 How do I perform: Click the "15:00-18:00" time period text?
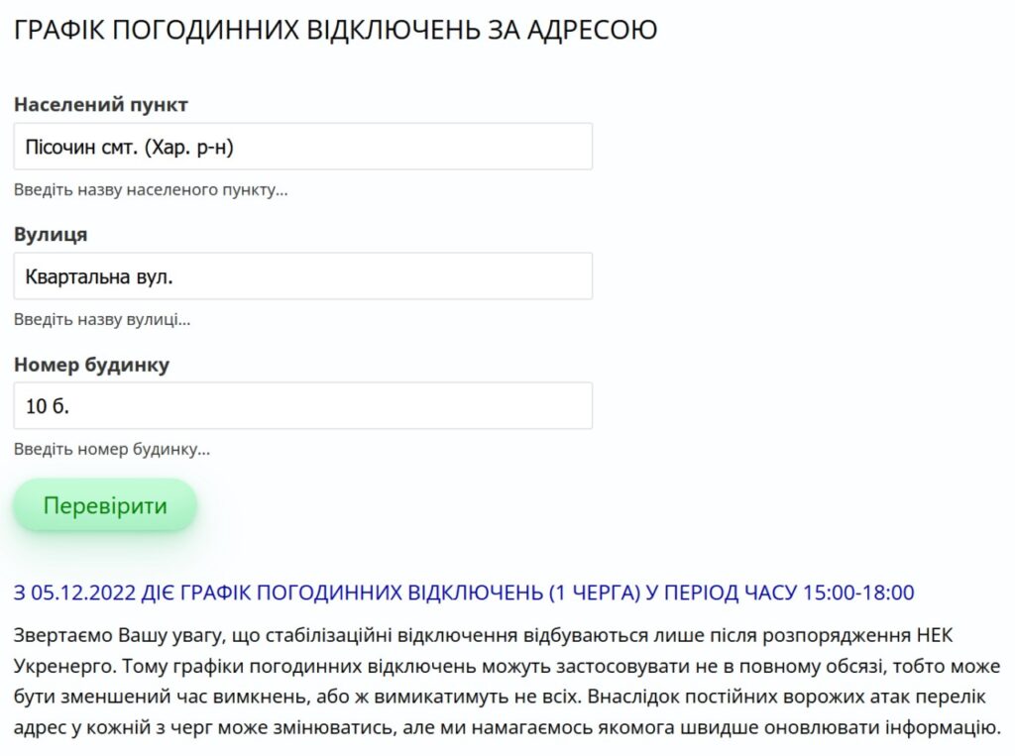pos(857,593)
